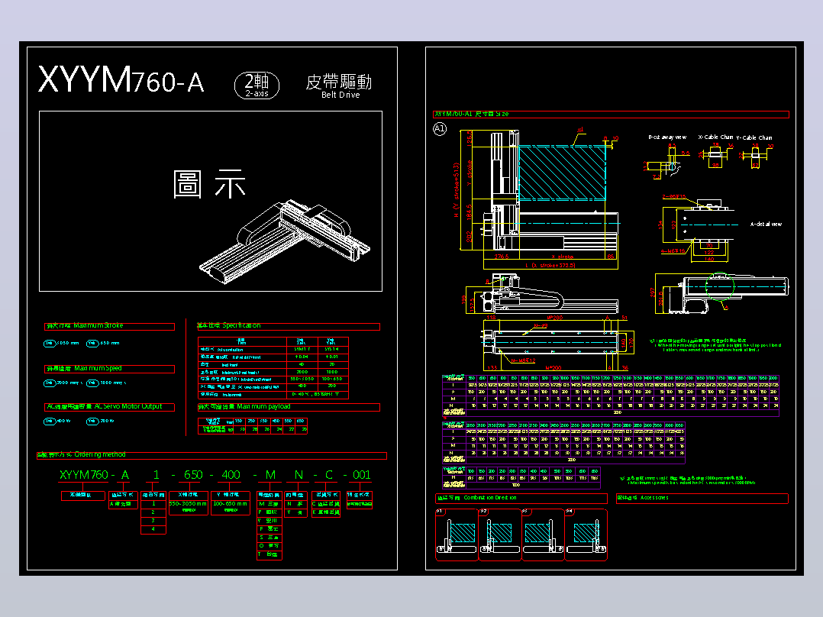Click the N-M8 depth 12 callout
823x617 pixels.
[x=523, y=360]
